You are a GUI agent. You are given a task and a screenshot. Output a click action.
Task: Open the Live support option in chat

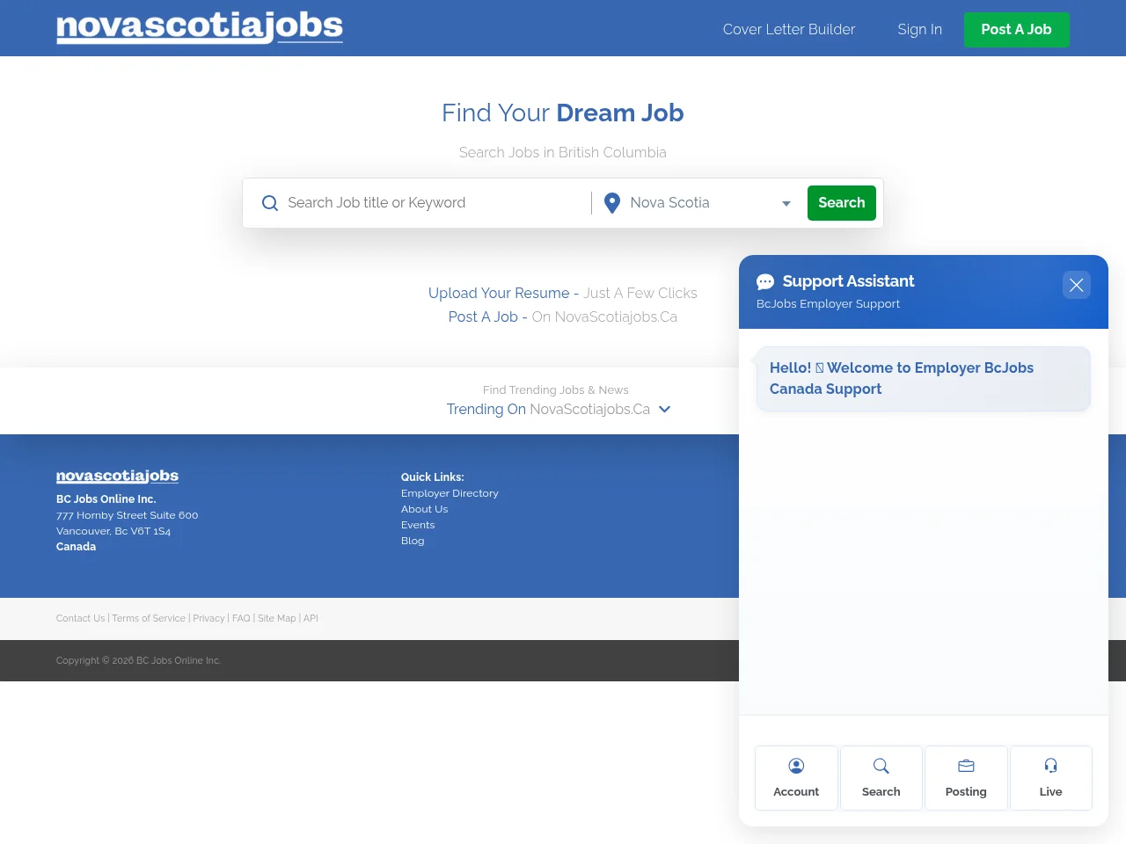click(x=1051, y=778)
